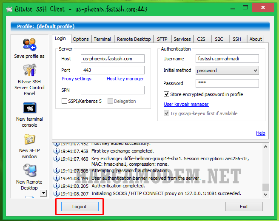This screenshot has height=221, width=279.
Task: Click info icon beside Initializing SOCKS proxy entry
Action: tap(57, 193)
